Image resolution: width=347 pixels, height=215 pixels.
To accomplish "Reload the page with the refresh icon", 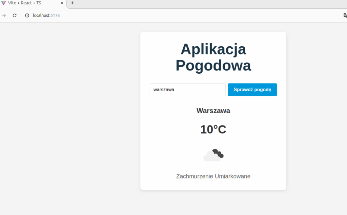I will [15, 16].
